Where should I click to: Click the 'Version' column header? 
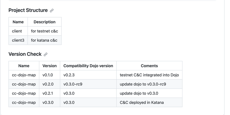pyautogui.click(x=50, y=66)
